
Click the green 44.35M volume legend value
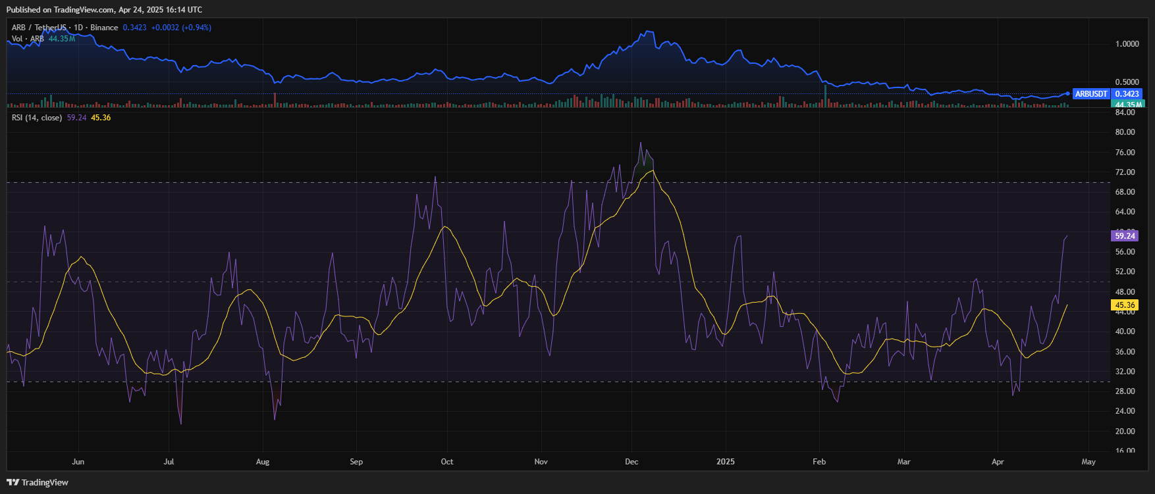pos(62,39)
